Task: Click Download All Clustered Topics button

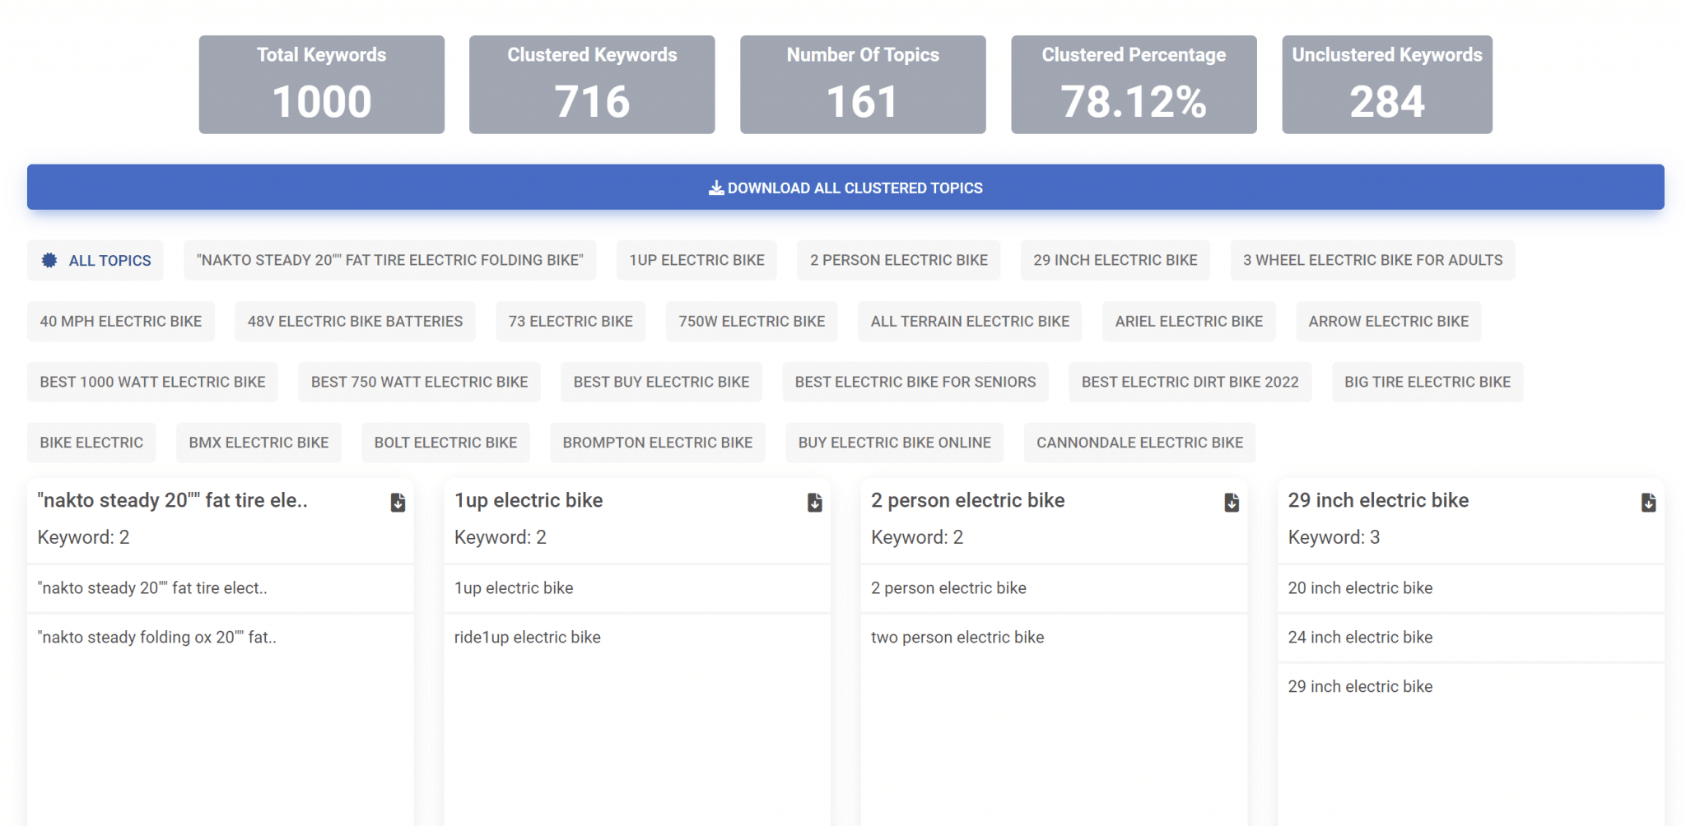Action: coord(845,188)
